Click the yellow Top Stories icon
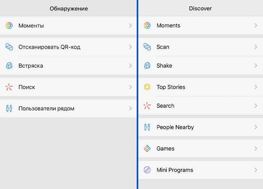Screen dimensions: 263x189 147,87
